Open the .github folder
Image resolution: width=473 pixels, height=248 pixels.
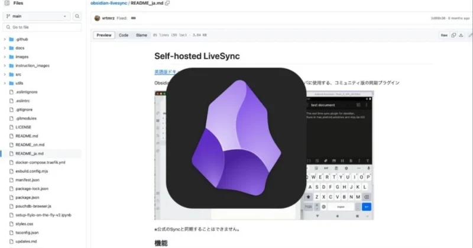22,39
